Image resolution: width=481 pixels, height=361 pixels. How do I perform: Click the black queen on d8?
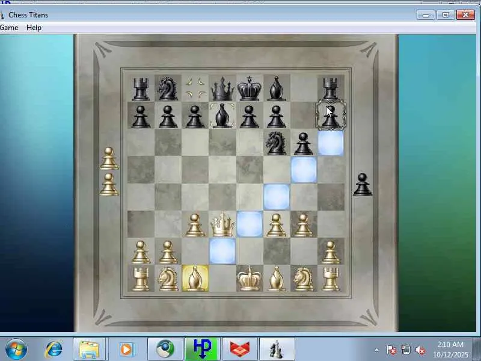pos(222,88)
